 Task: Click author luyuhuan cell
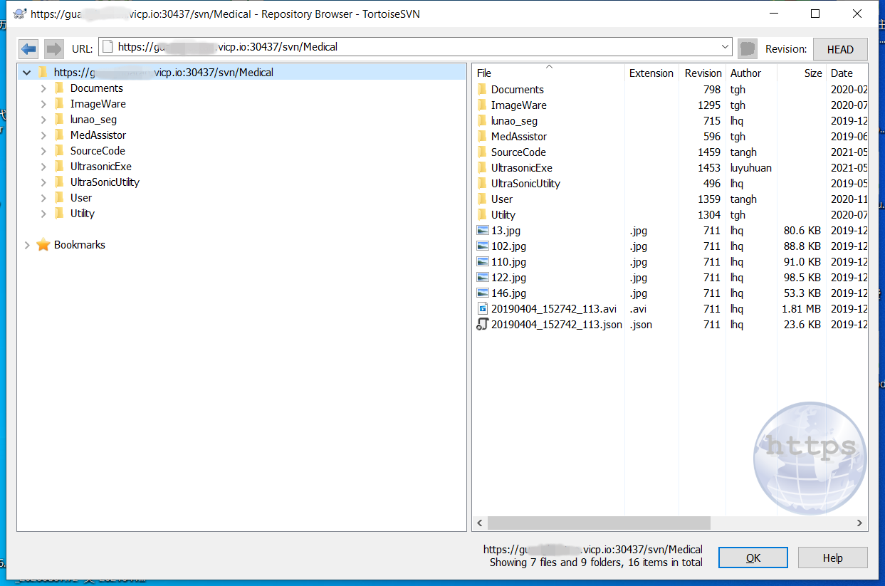coord(751,168)
